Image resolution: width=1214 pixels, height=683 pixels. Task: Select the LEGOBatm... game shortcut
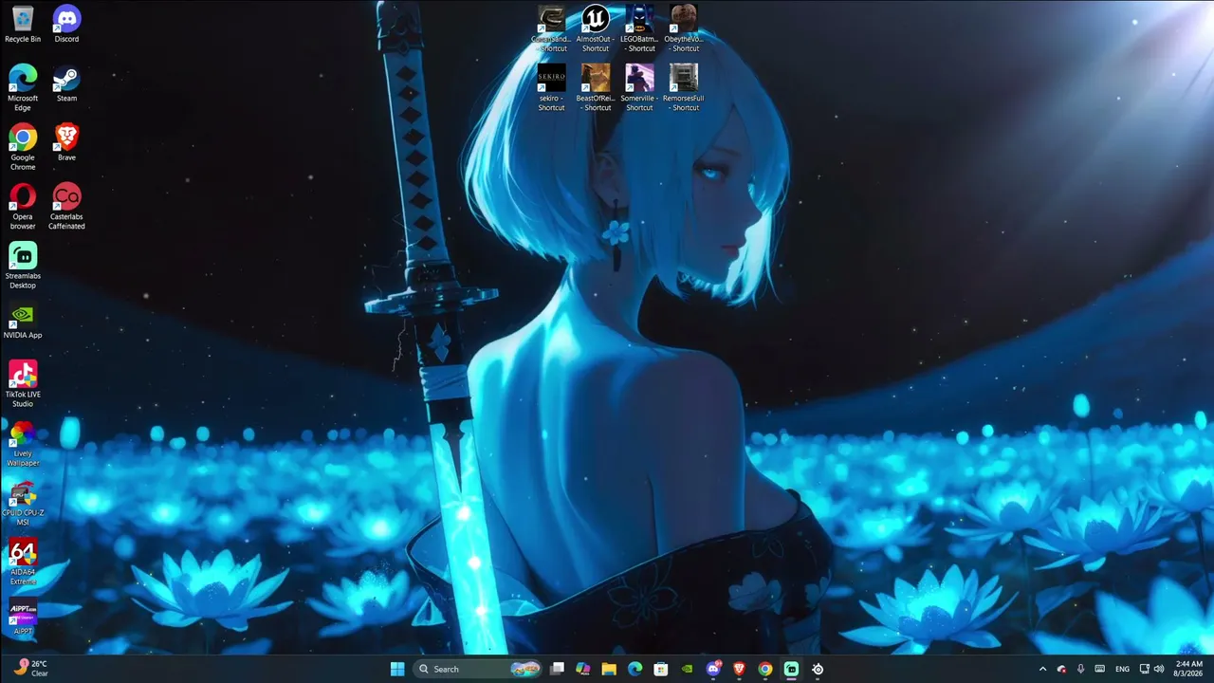[x=639, y=29]
